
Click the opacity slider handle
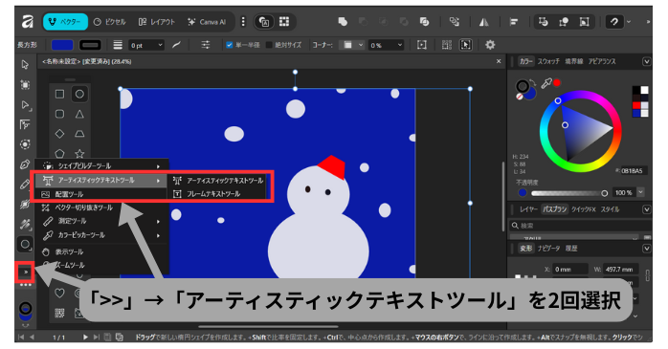coord(604,193)
